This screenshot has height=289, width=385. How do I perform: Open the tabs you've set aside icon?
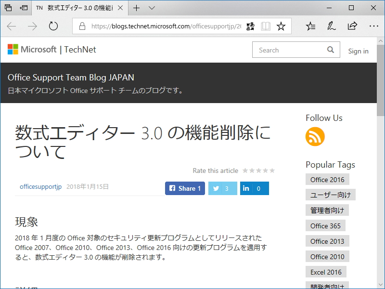click(8, 8)
